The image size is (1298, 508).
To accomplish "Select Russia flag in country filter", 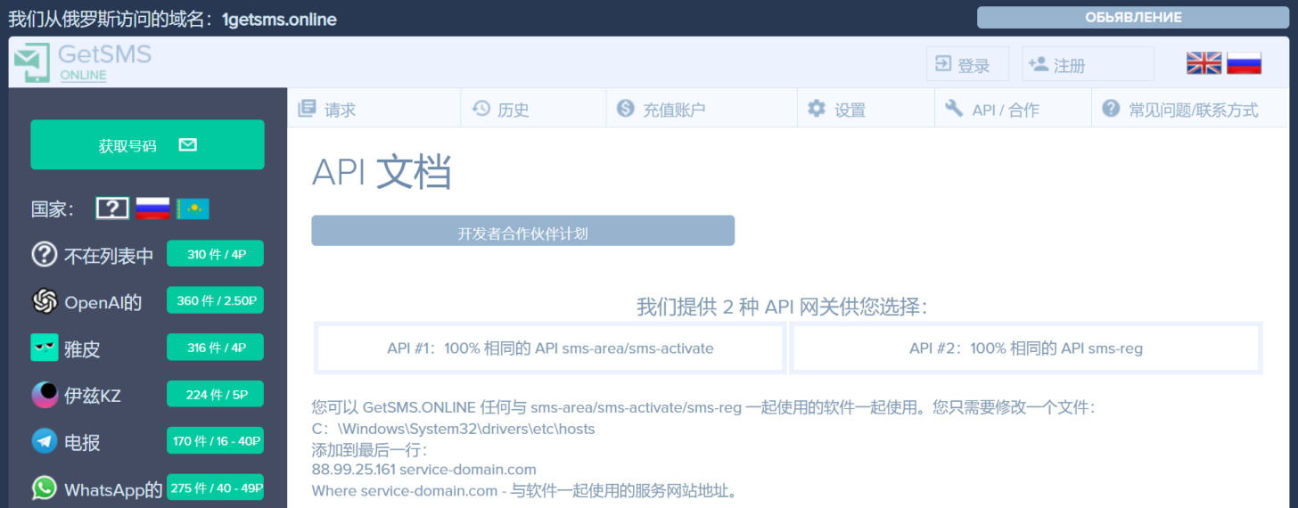I will tap(152, 209).
